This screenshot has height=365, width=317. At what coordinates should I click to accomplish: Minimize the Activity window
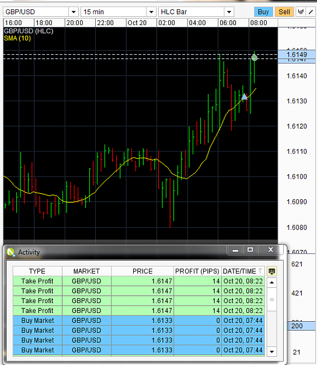[235, 250]
